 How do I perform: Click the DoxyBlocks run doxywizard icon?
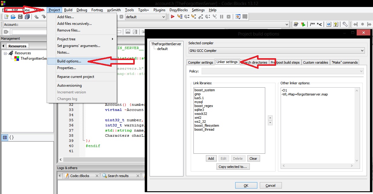(296, 24)
